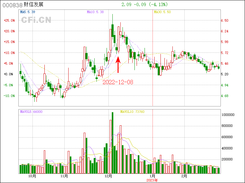Click the red upward arrow marker
The height and width of the screenshot is (183, 245).
(118, 65)
